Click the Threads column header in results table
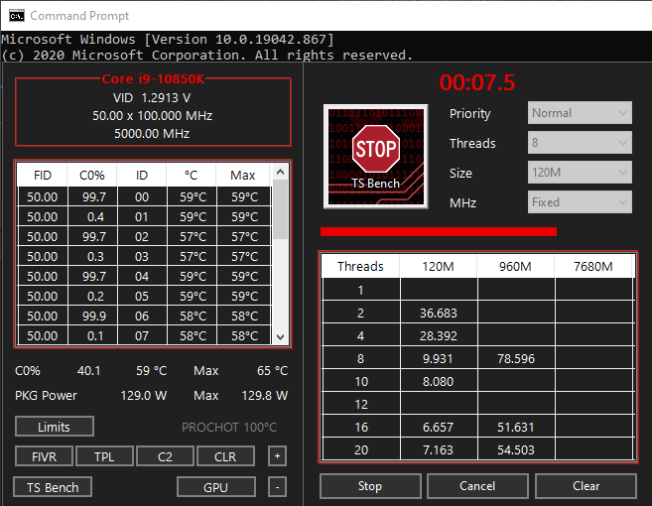This screenshot has height=506, width=652. click(360, 266)
